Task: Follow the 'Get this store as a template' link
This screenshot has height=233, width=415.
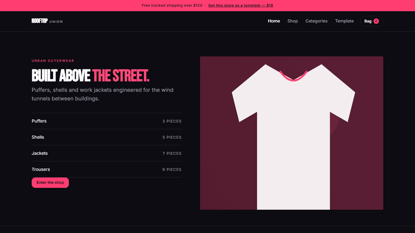Action: 241,5
